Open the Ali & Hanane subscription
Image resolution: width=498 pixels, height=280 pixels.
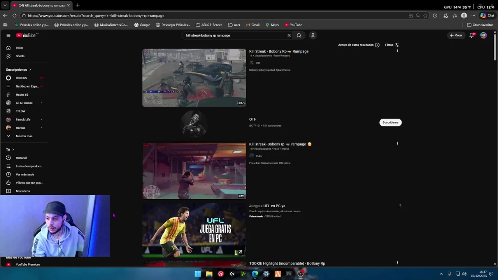pyautogui.click(x=24, y=103)
